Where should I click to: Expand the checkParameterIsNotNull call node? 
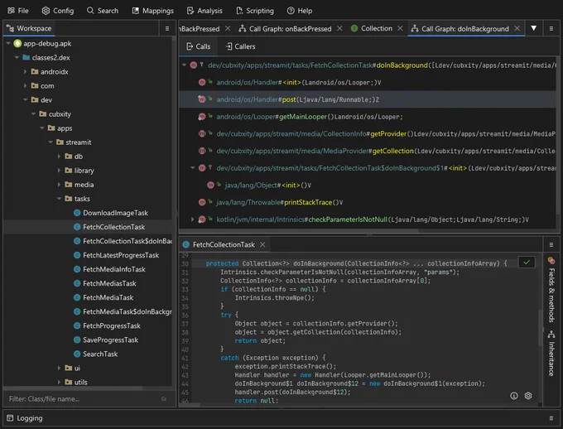(193, 219)
